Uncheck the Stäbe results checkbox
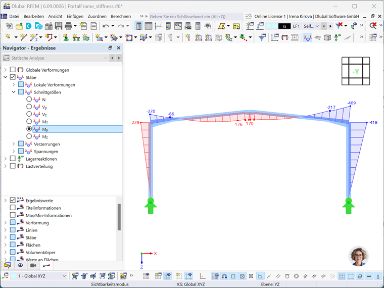 point(13,77)
